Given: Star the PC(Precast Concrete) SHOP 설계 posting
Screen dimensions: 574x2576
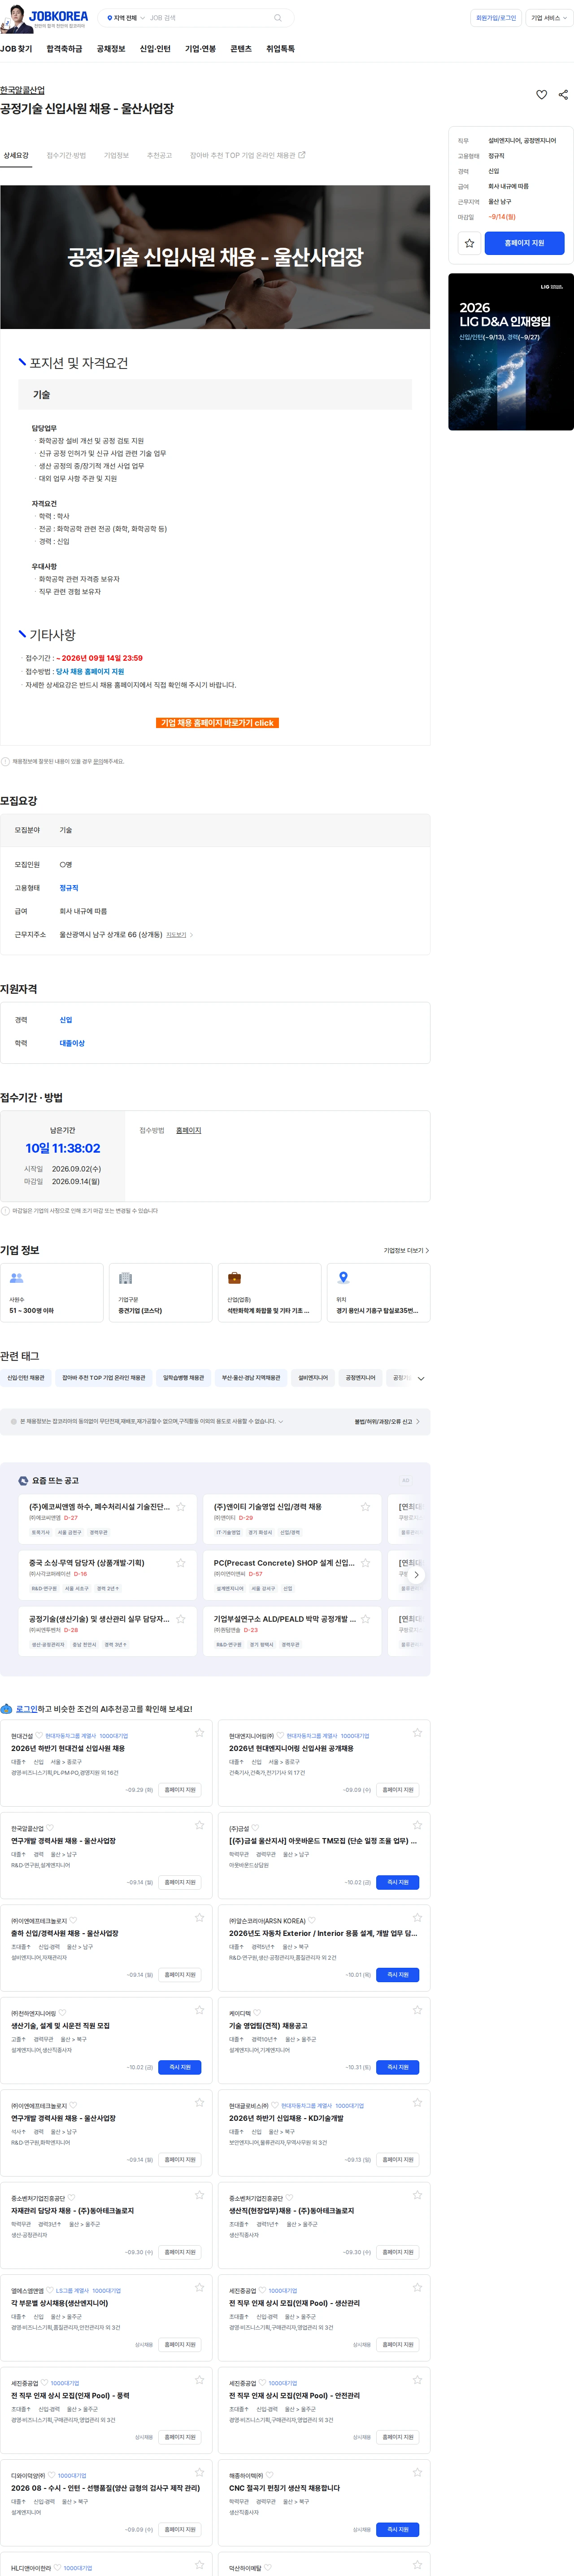Looking at the screenshot, I should coord(365,1563).
